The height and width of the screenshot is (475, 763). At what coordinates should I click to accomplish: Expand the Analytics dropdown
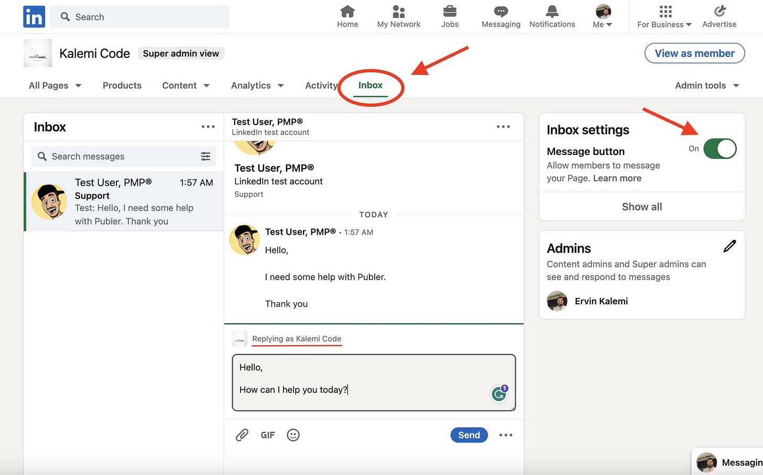click(x=257, y=85)
